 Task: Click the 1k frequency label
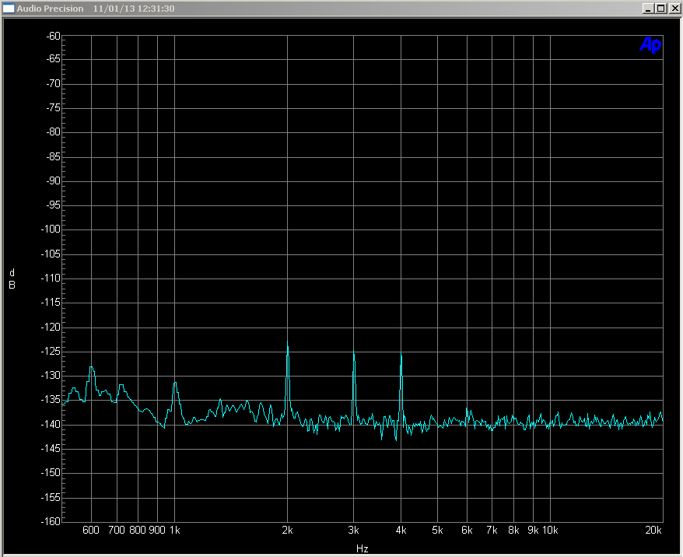[x=175, y=530]
